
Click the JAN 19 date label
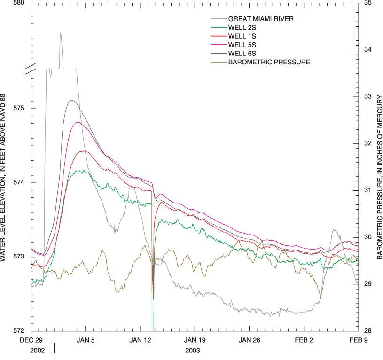coord(195,340)
